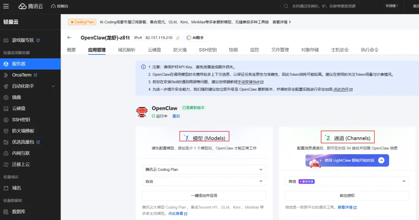
Task: Open external link icon beside OrcaTerm
Action: (35, 75)
